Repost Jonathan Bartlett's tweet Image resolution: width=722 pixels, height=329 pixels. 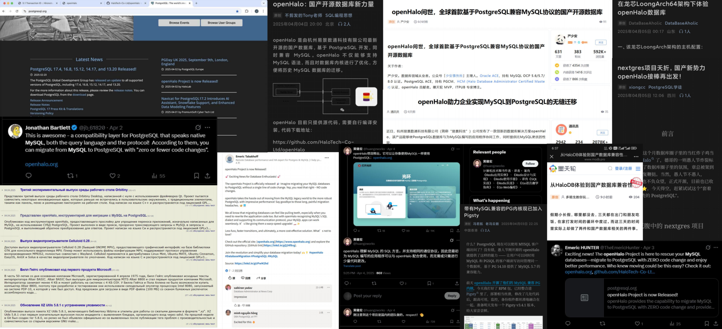70,176
